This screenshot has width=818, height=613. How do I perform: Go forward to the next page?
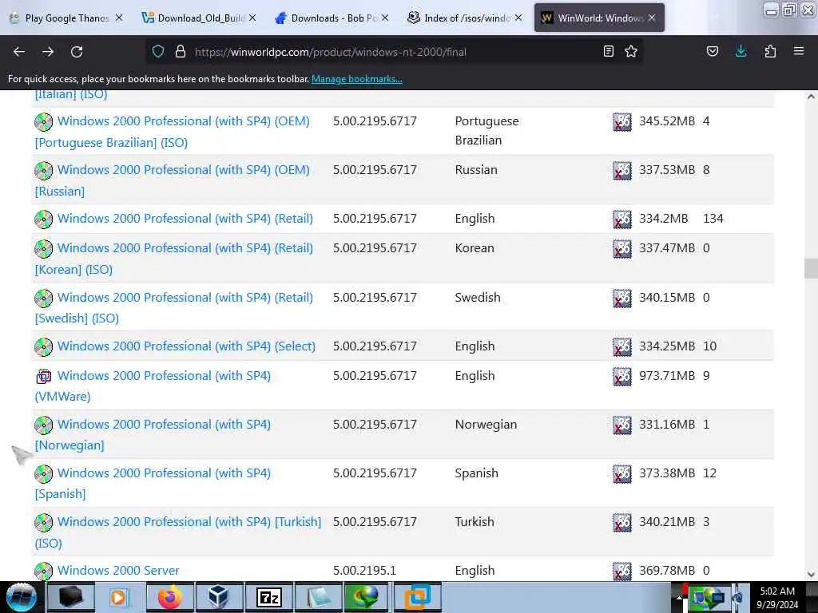point(48,52)
